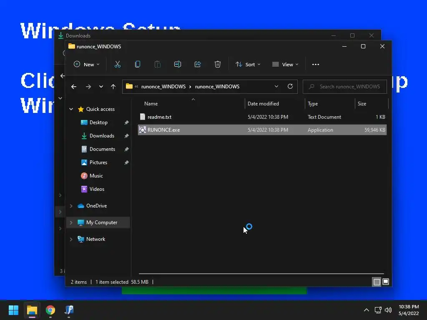Click the Search runonce_WINDOWS field

point(345,87)
